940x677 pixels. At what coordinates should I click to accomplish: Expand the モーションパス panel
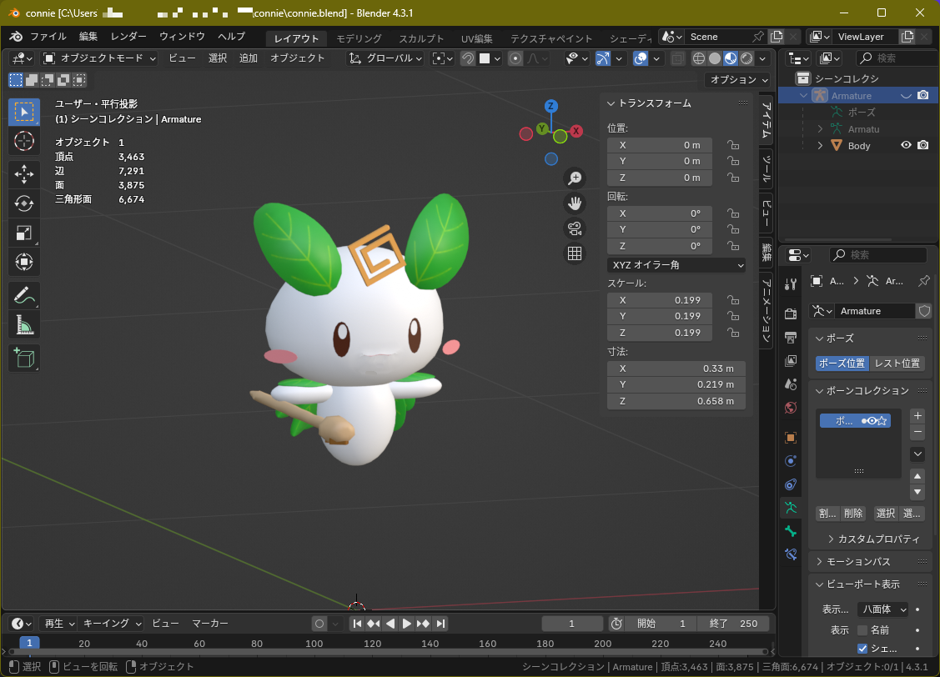tap(820, 561)
